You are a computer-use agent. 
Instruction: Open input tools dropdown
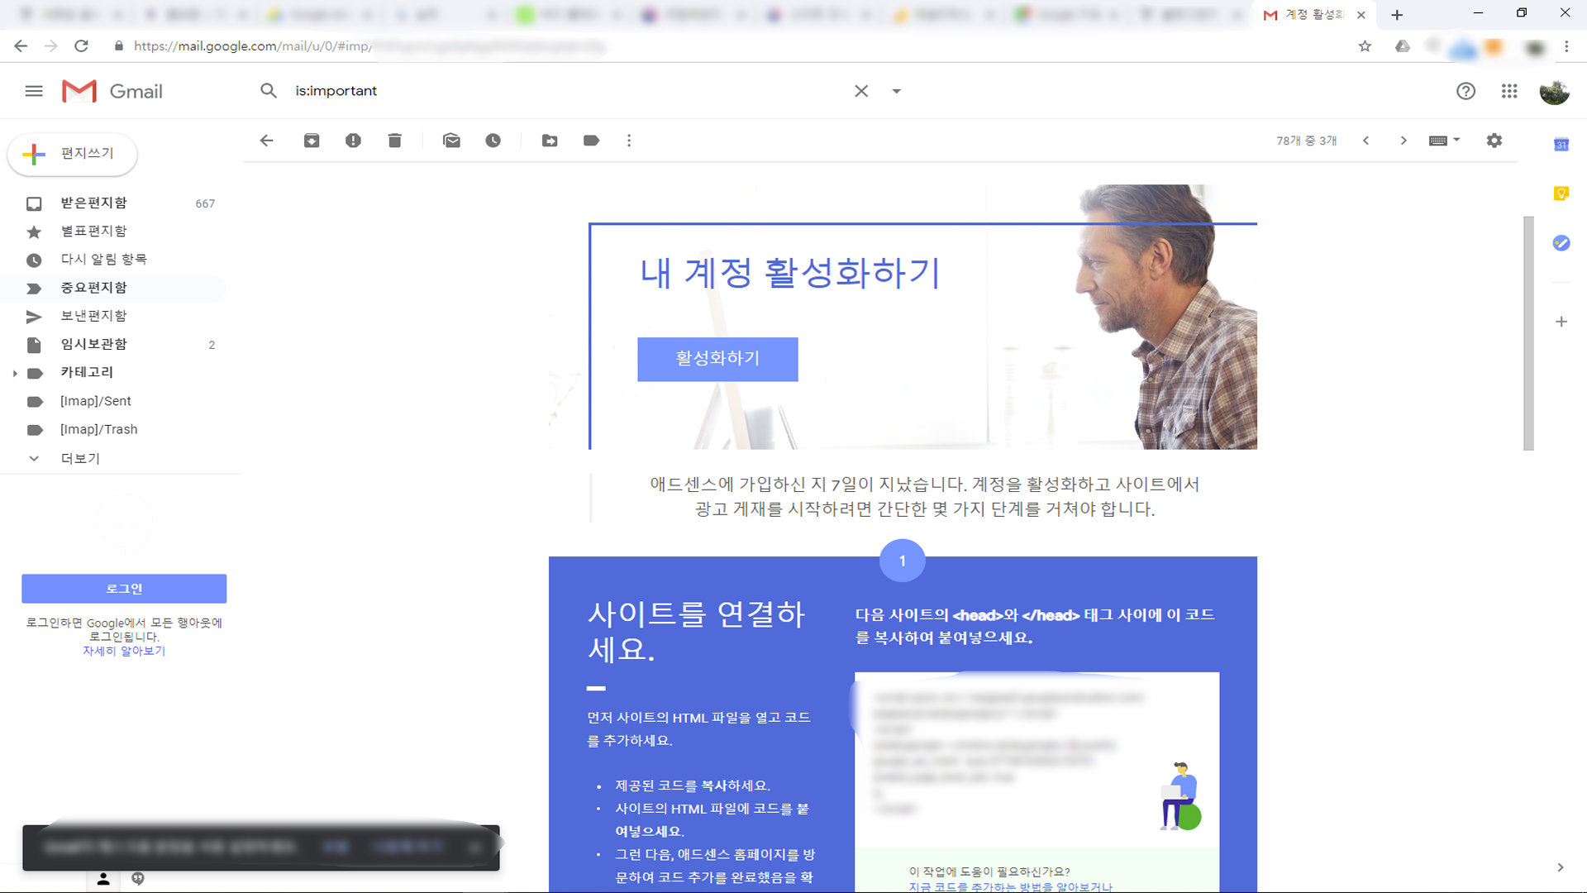(1456, 141)
